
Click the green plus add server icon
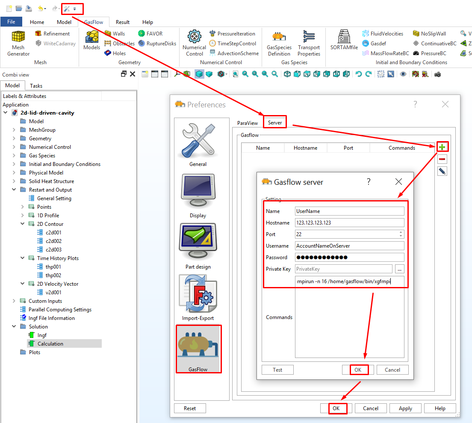pos(442,147)
